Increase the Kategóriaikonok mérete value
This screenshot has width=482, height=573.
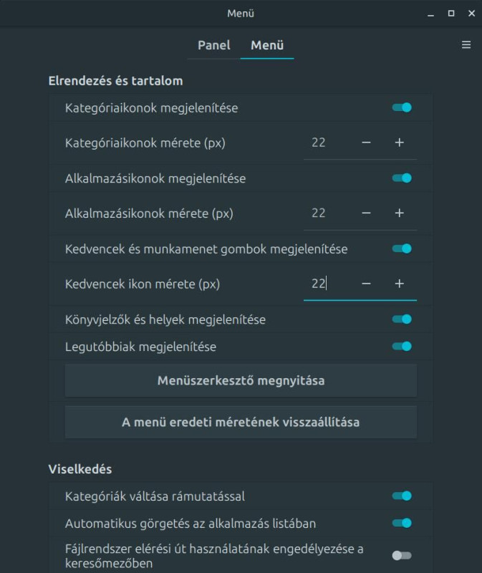pyautogui.click(x=400, y=143)
